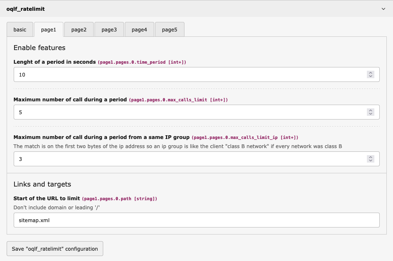Open the page4 tab
Viewport: 393px width, 261px height.
[139, 29]
